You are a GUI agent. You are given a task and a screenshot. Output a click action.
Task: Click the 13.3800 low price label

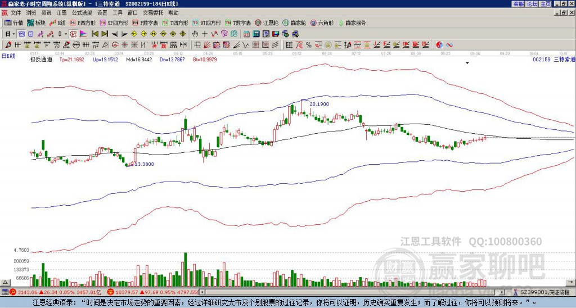coord(144,164)
